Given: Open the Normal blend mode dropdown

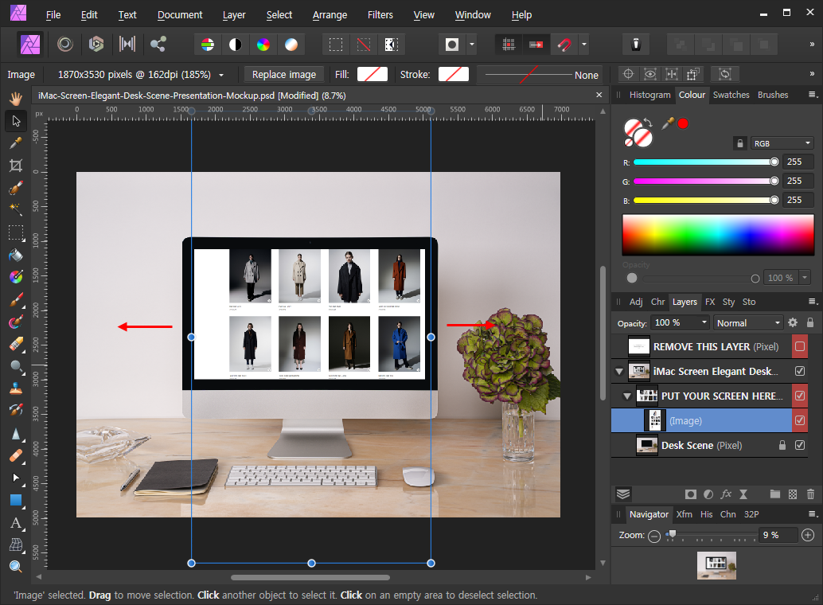Looking at the screenshot, I should (748, 323).
